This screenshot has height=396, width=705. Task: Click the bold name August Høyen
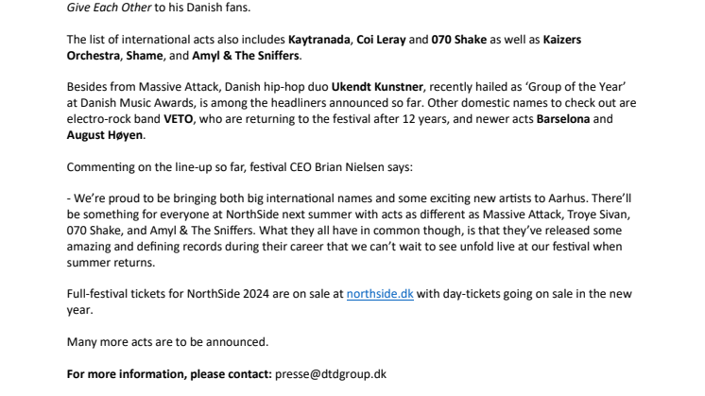click(105, 135)
